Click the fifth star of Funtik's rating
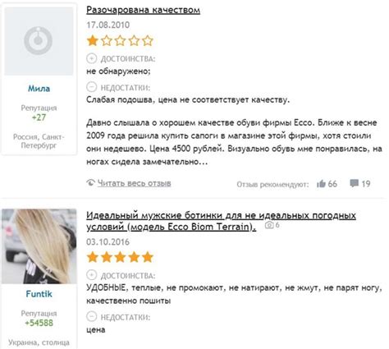Image resolution: width=389 pixels, height=349 pixels. click(148, 257)
